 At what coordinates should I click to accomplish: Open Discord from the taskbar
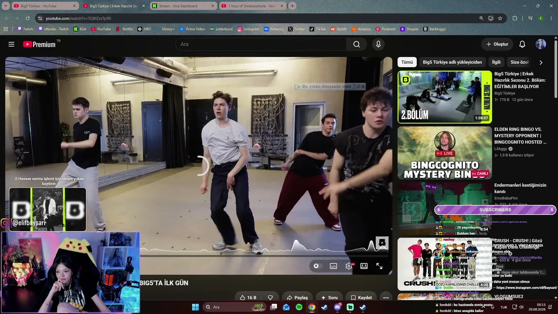[337, 307]
